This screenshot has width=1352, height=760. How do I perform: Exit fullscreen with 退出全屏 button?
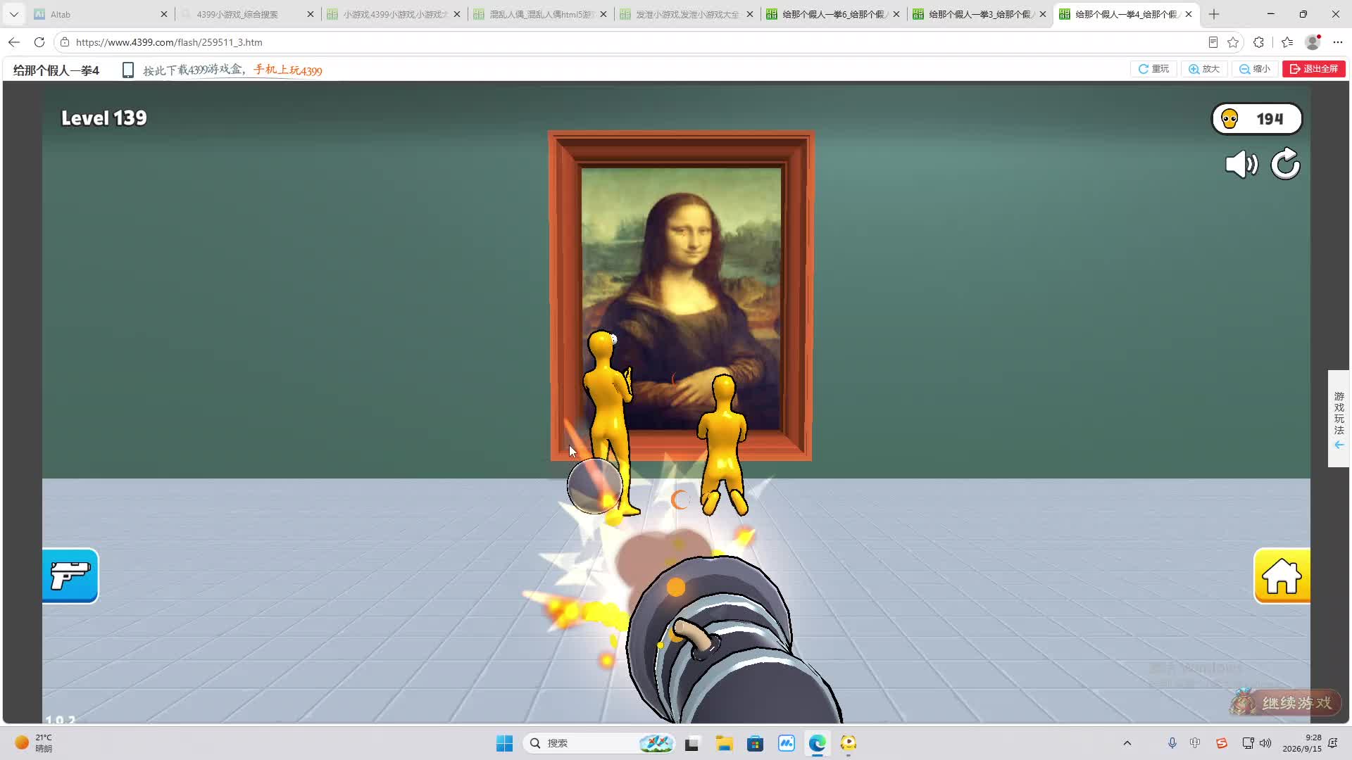click(1314, 69)
